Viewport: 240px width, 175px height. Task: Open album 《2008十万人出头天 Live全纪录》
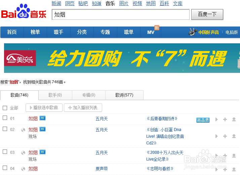pyautogui.click(x=165, y=156)
